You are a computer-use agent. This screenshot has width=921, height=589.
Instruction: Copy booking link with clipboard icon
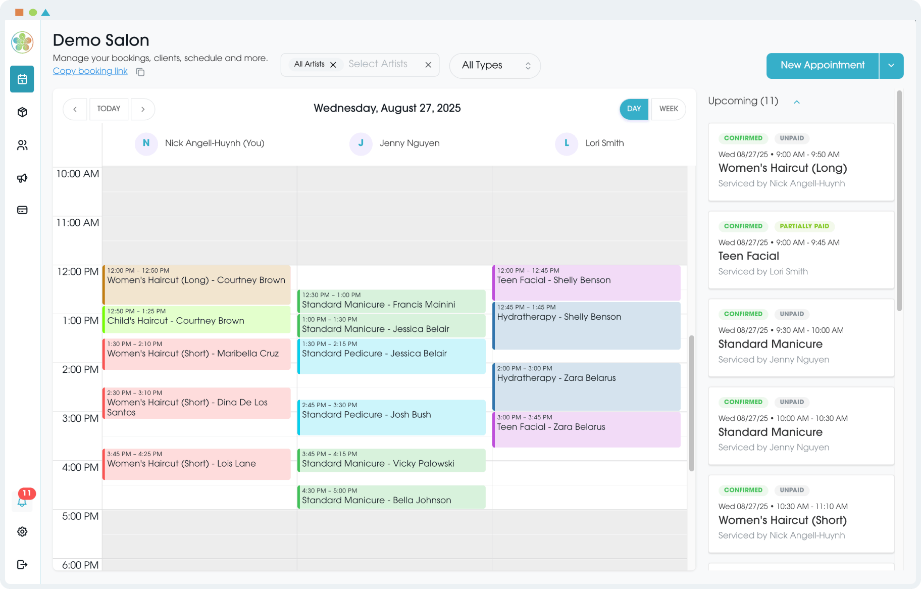click(x=140, y=72)
